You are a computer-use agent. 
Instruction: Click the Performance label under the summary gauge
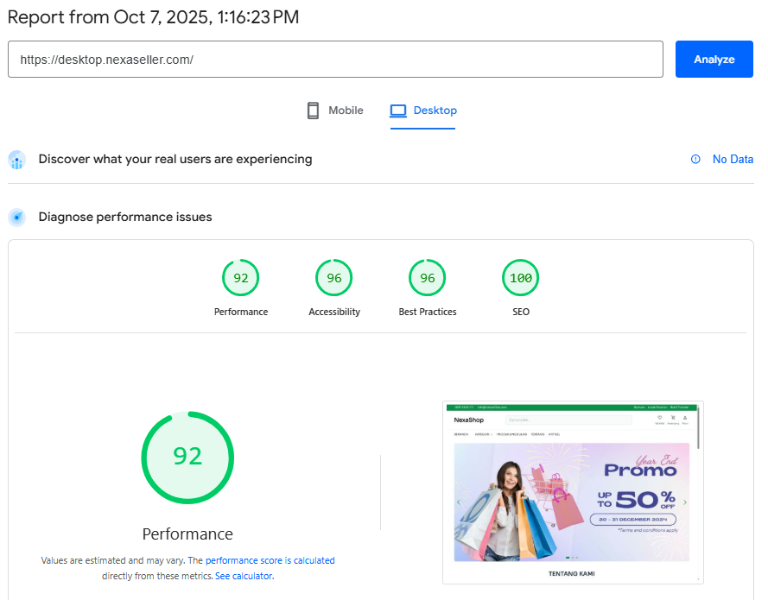pyautogui.click(x=187, y=534)
